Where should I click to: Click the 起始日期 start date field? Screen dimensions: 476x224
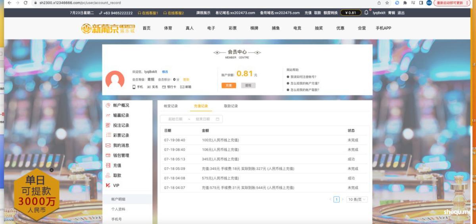[175, 119]
